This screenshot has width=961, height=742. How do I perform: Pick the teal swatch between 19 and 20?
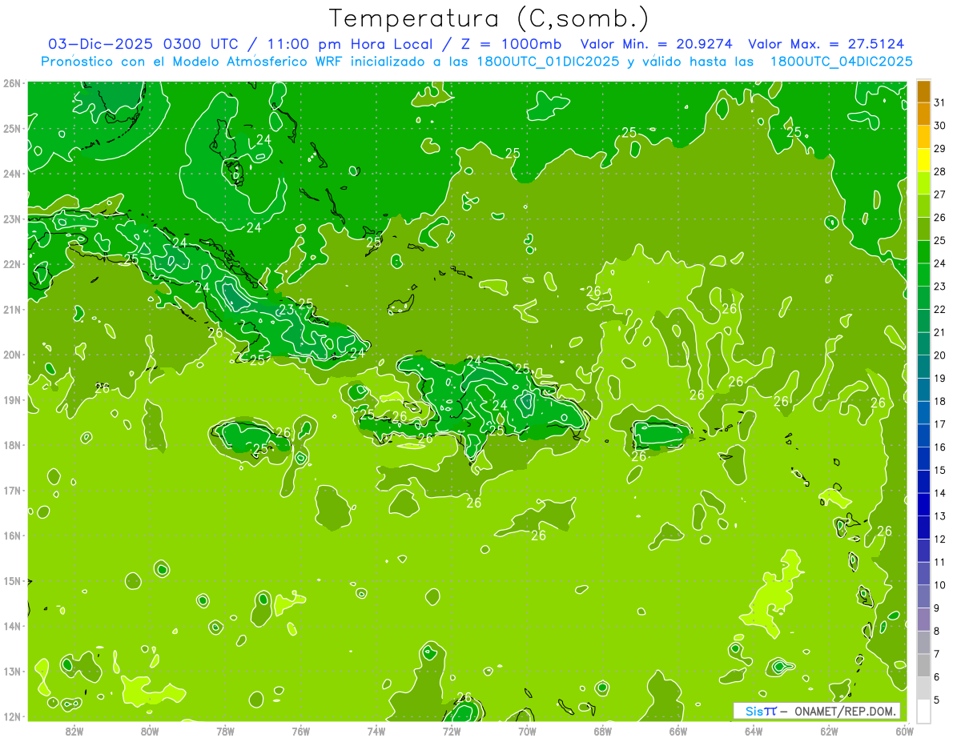coord(923,367)
